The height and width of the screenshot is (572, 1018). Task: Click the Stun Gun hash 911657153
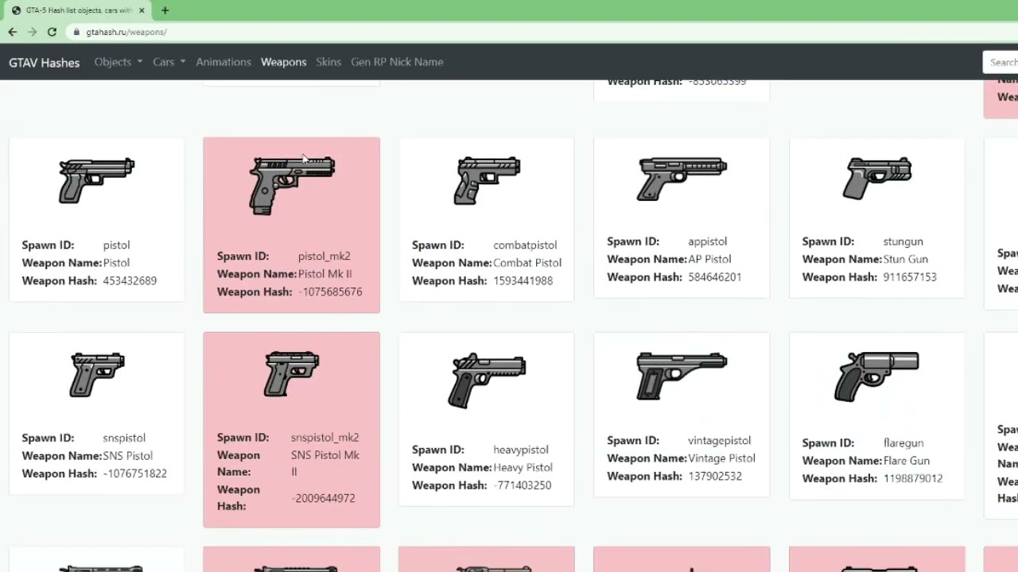pos(910,277)
